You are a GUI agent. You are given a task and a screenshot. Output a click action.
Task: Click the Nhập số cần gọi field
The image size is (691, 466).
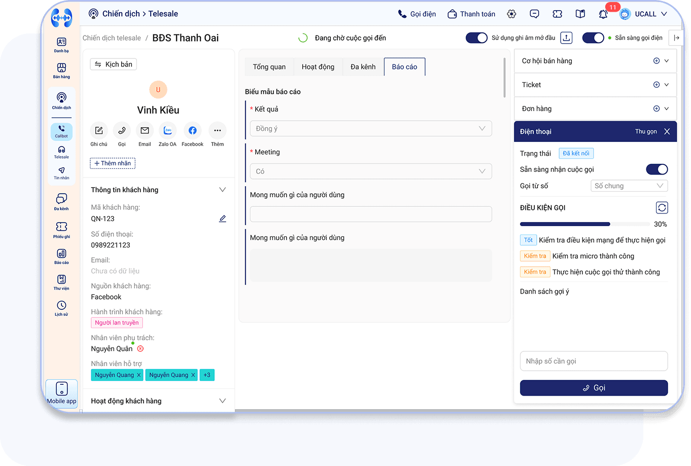pyautogui.click(x=594, y=361)
